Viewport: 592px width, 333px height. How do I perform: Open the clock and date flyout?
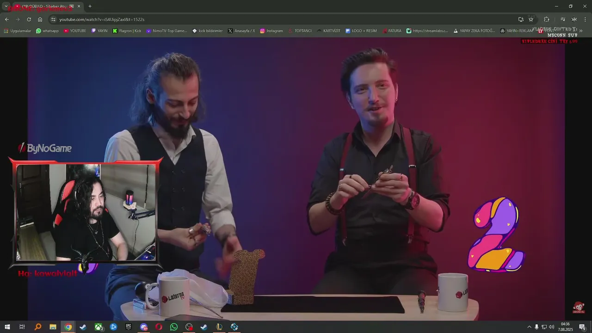coord(566,327)
